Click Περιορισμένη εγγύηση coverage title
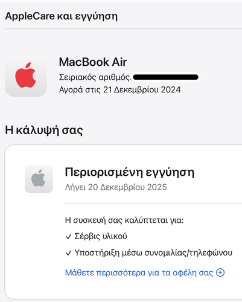The width and height of the screenshot is (242, 302). (130, 172)
